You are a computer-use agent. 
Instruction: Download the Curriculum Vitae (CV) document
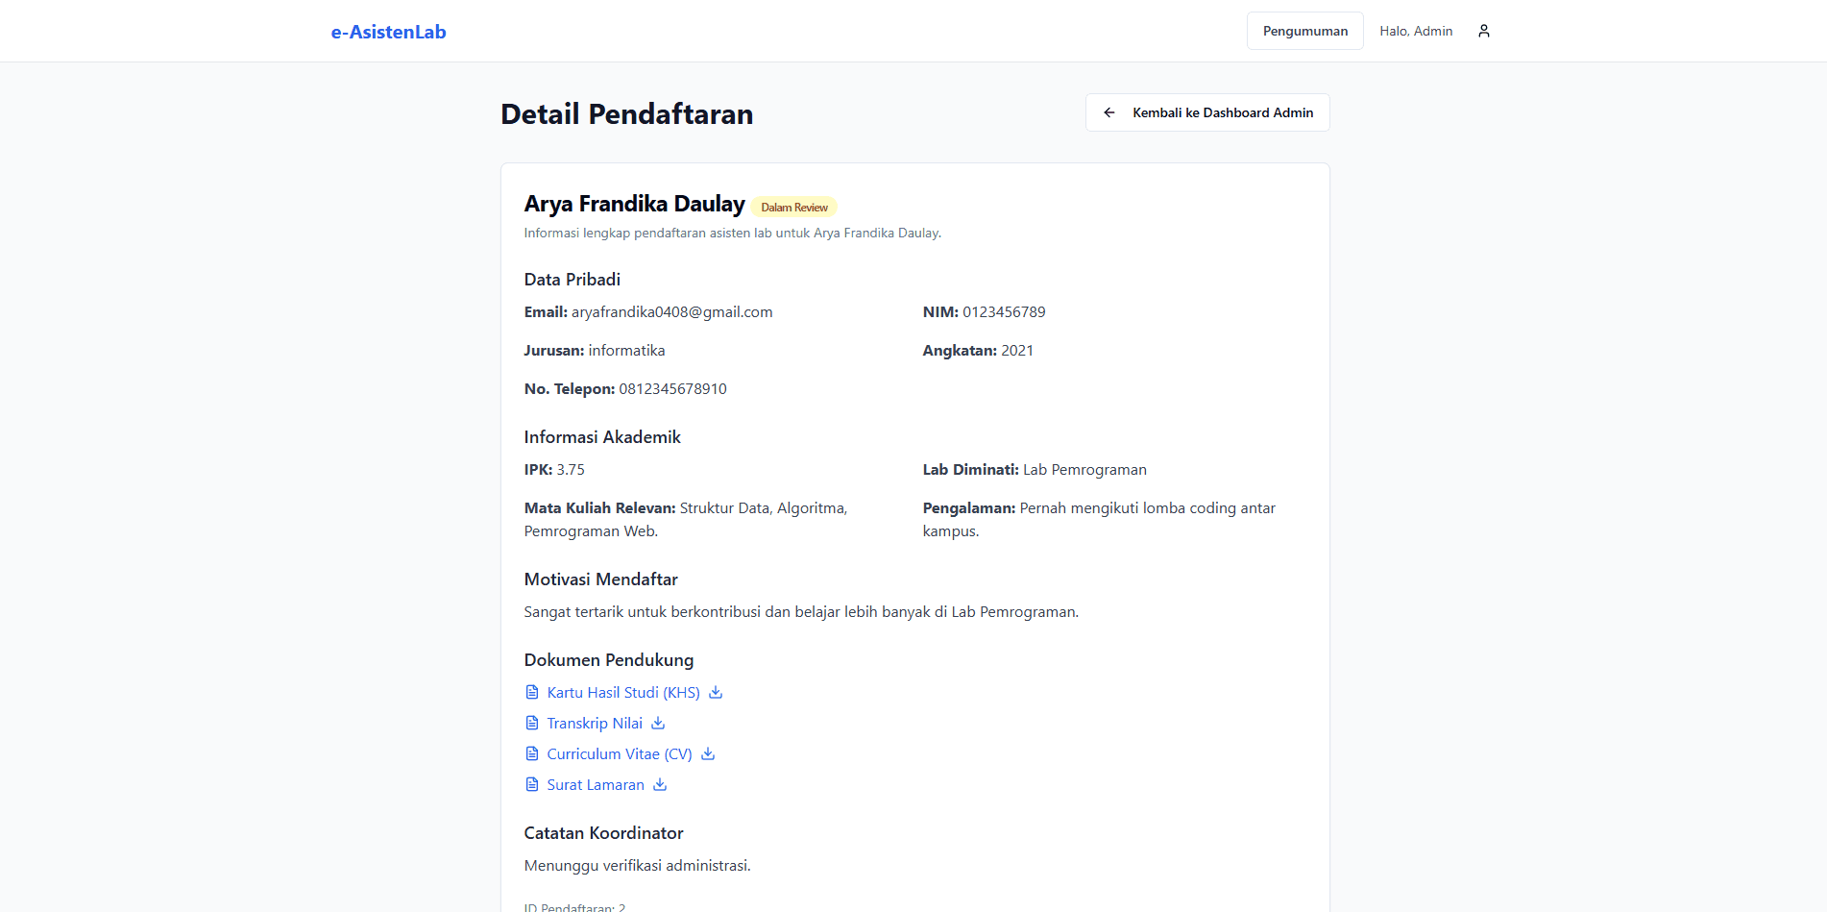[x=708, y=753]
